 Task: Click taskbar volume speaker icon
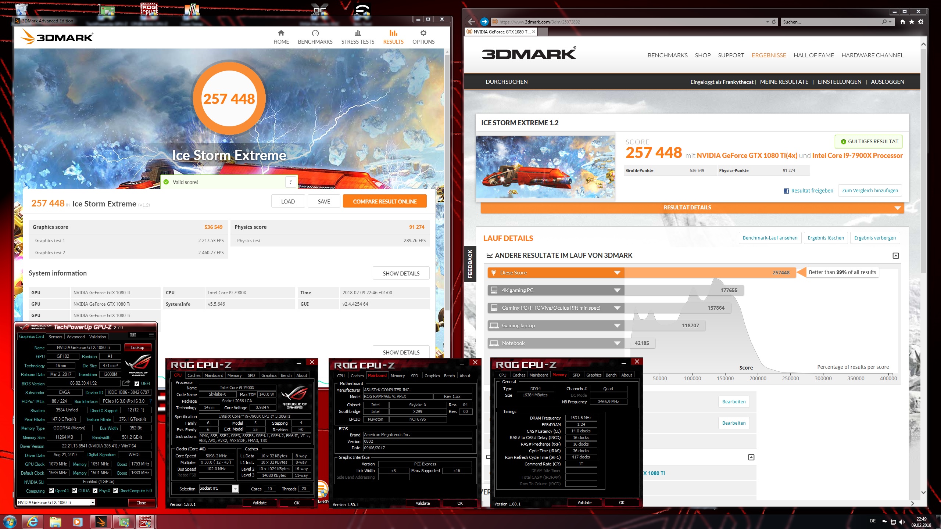click(902, 522)
